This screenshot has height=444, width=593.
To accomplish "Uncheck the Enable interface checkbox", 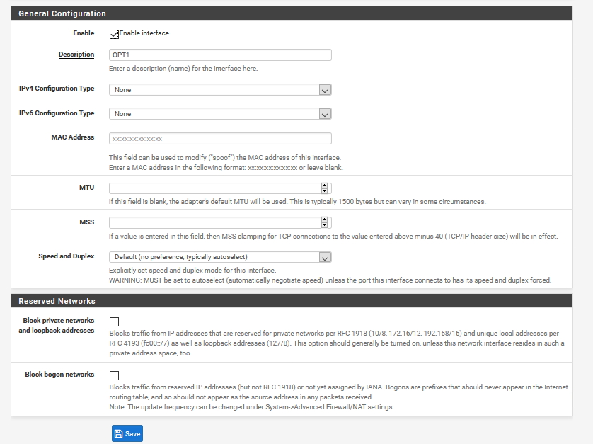I will coord(114,34).
